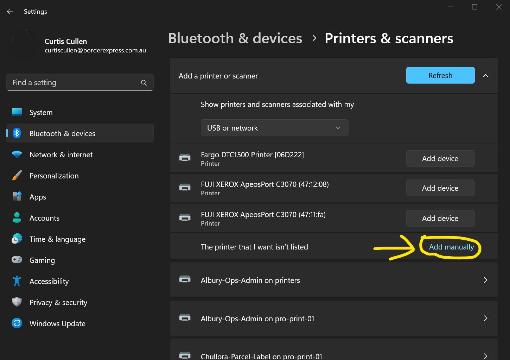The width and height of the screenshot is (510, 360).
Task: Click the Fargo DTC1500 printer icon
Action: (x=185, y=158)
